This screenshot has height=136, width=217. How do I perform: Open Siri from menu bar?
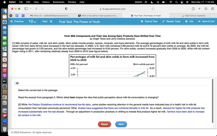click(x=187, y=2)
